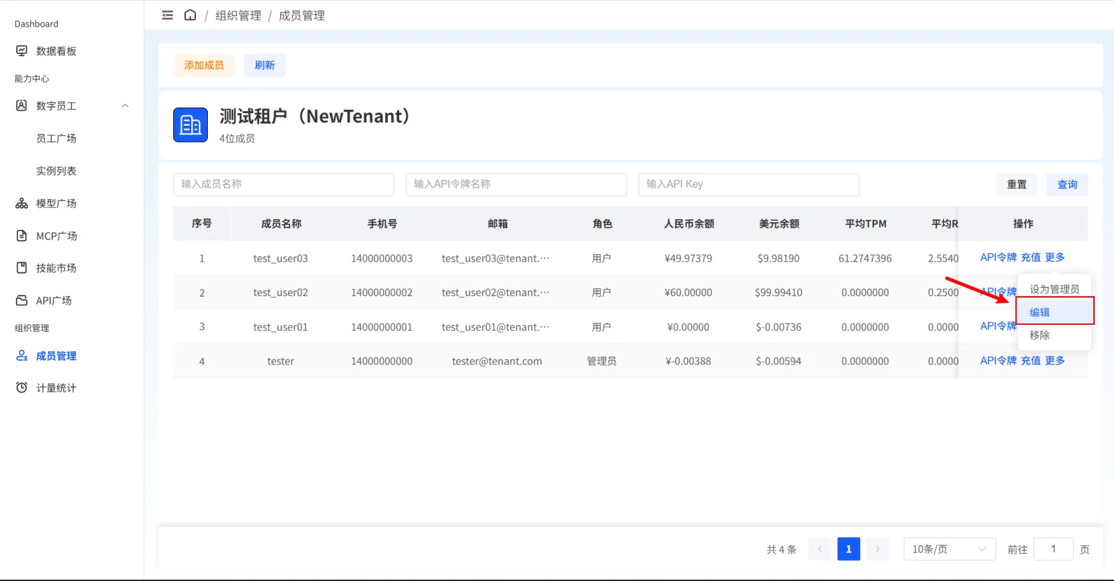Open 员工广场 in the sidebar
Image resolution: width=1114 pixels, height=581 pixels.
point(57,138)
